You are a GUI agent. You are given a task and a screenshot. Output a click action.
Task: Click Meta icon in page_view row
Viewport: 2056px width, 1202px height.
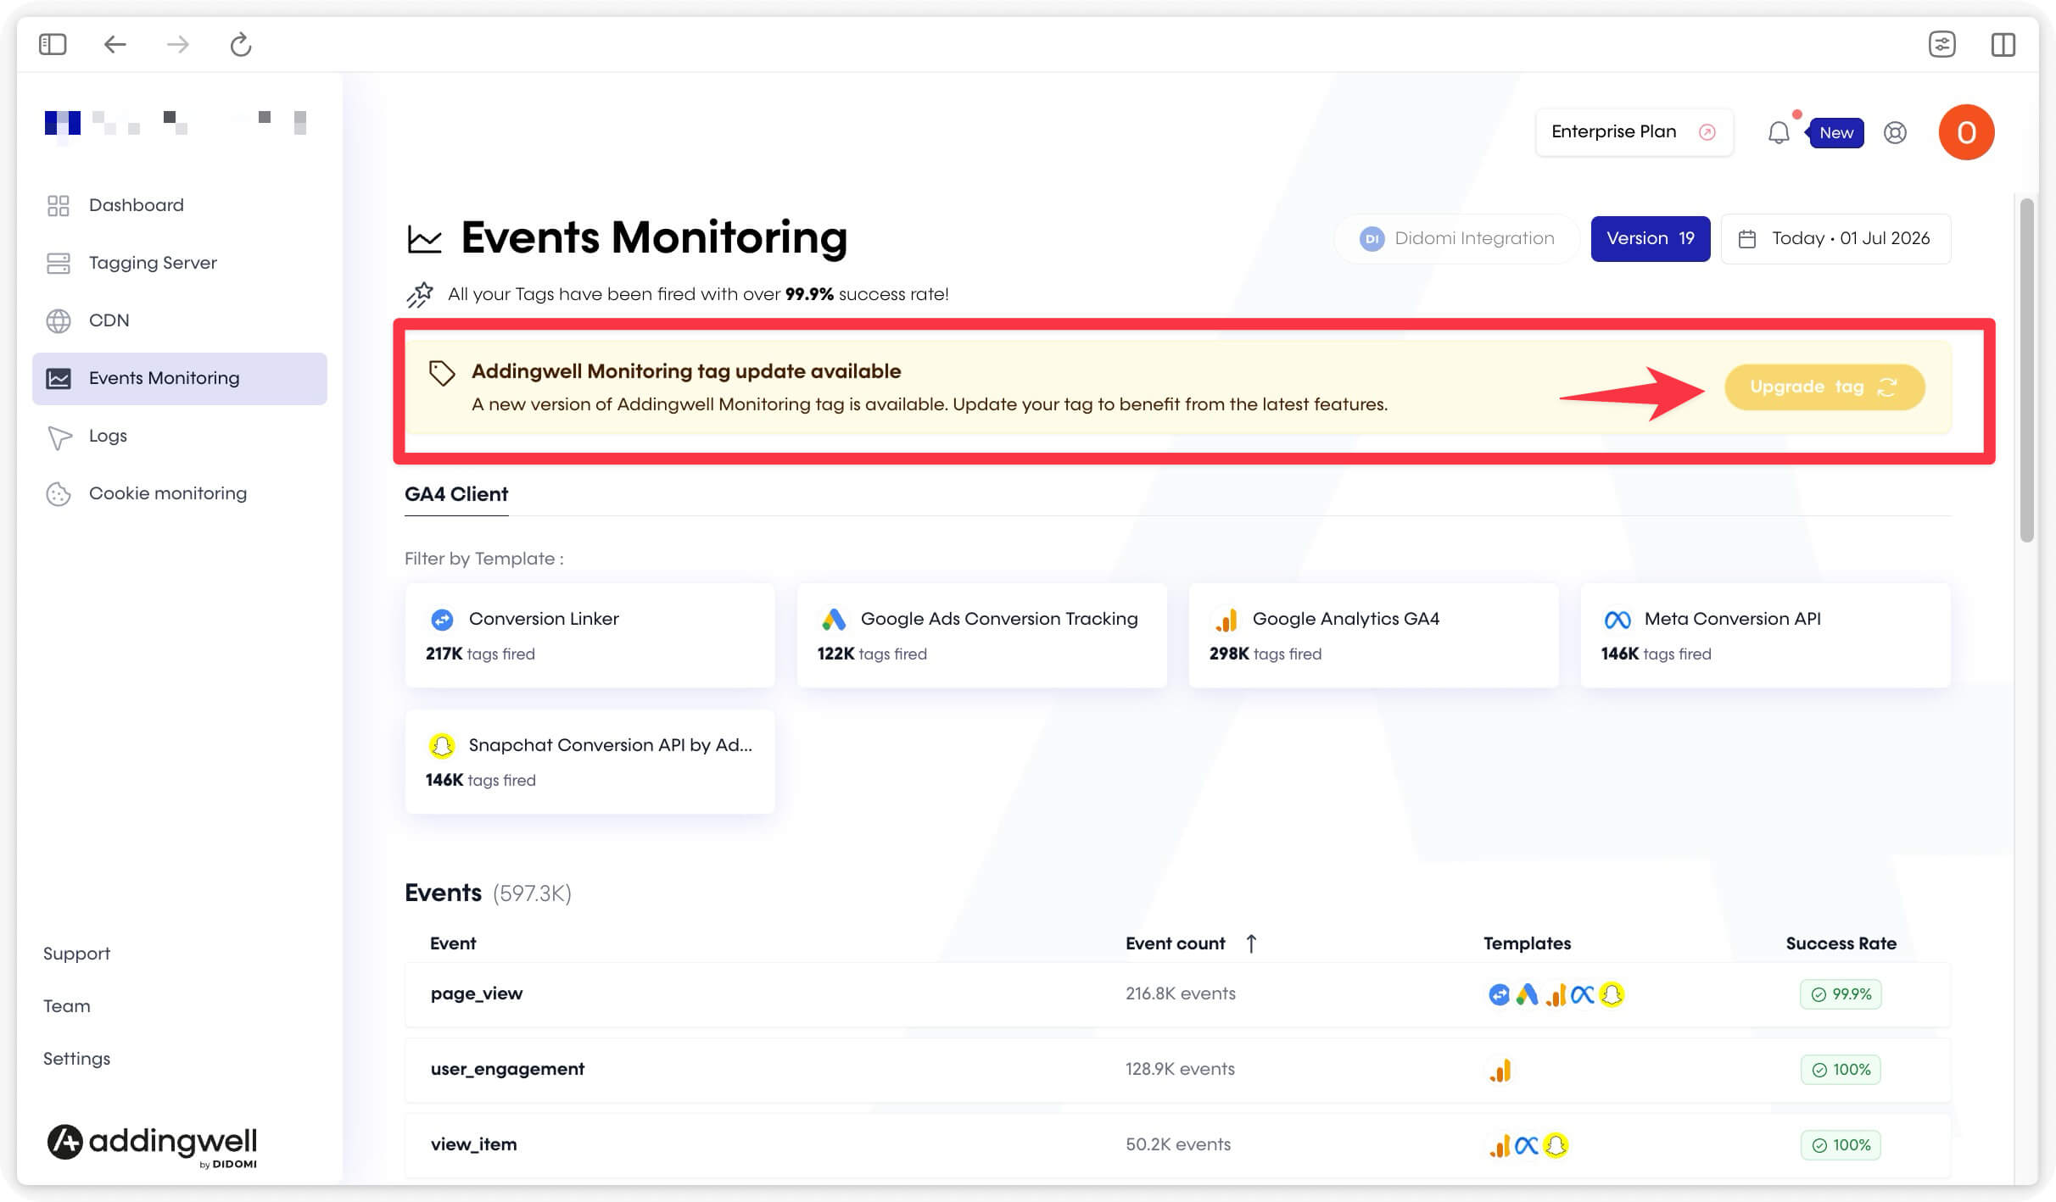[1583, 994]
